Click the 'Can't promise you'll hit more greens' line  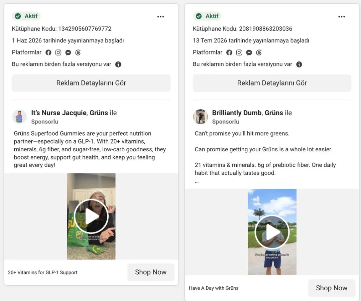click(242, 134)
